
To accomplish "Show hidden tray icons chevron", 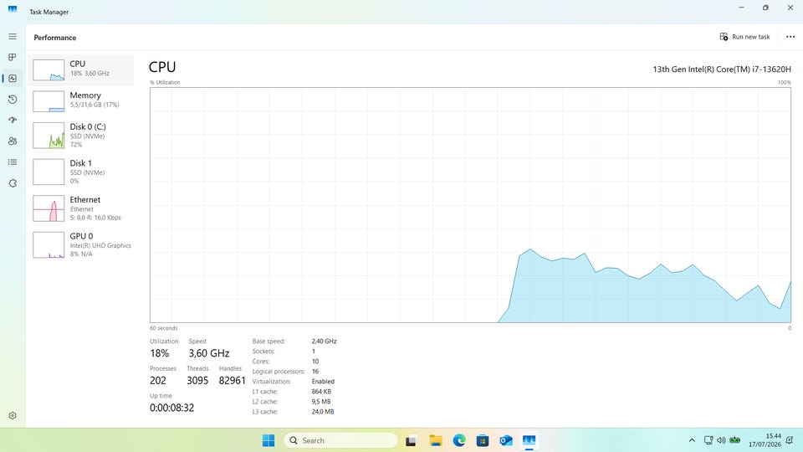I will (692, 440).
